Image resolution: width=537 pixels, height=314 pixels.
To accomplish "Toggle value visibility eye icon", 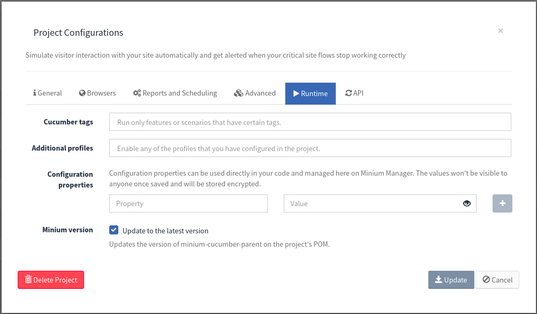I will (466, 203).
